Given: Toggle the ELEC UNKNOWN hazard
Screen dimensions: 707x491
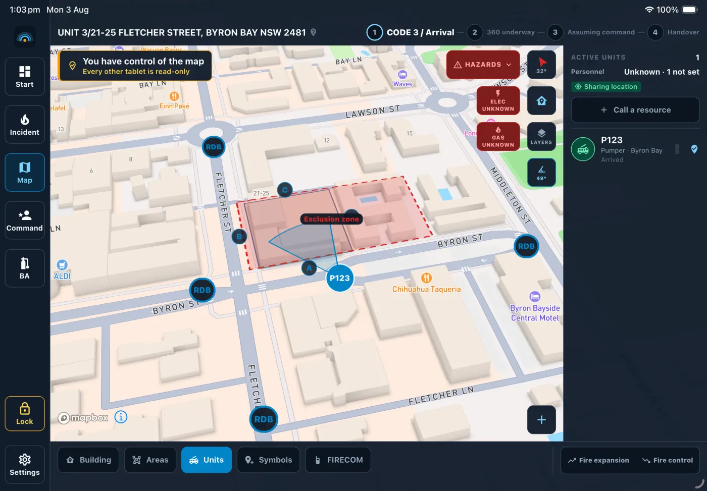Looking at the screenshot, I should [498, 101].
